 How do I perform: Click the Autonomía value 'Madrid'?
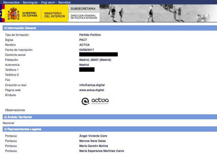pos(84,65)
